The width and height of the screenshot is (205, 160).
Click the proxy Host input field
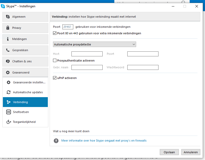tap(87, 54)
